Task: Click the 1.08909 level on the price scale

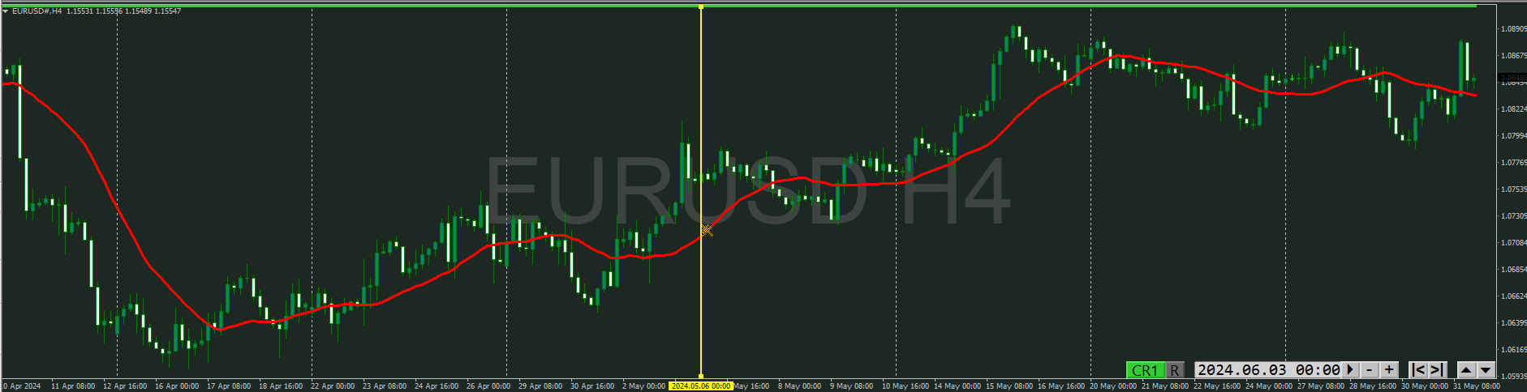Action: coord(1513,29)
